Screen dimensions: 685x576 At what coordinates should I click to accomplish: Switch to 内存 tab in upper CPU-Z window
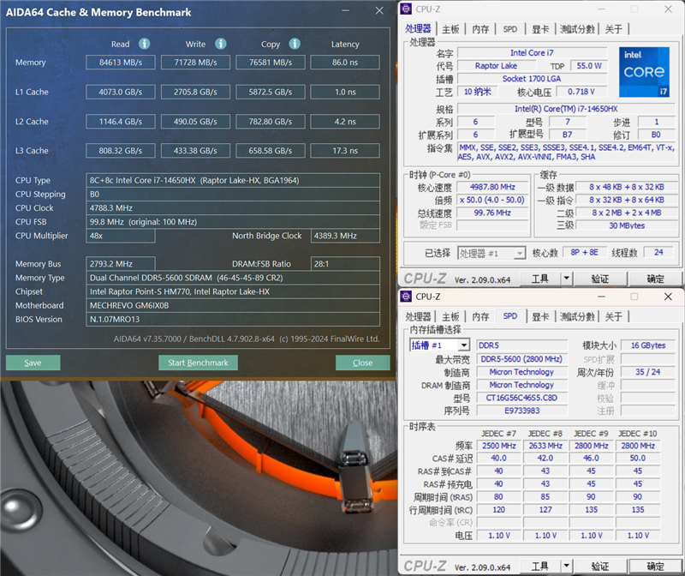[480, 29]
